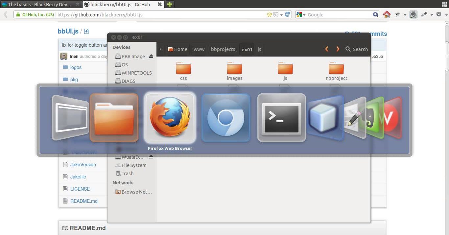Reload the page with the refresh icon
This screenshot has height=235, width=449.
point(288,14)
